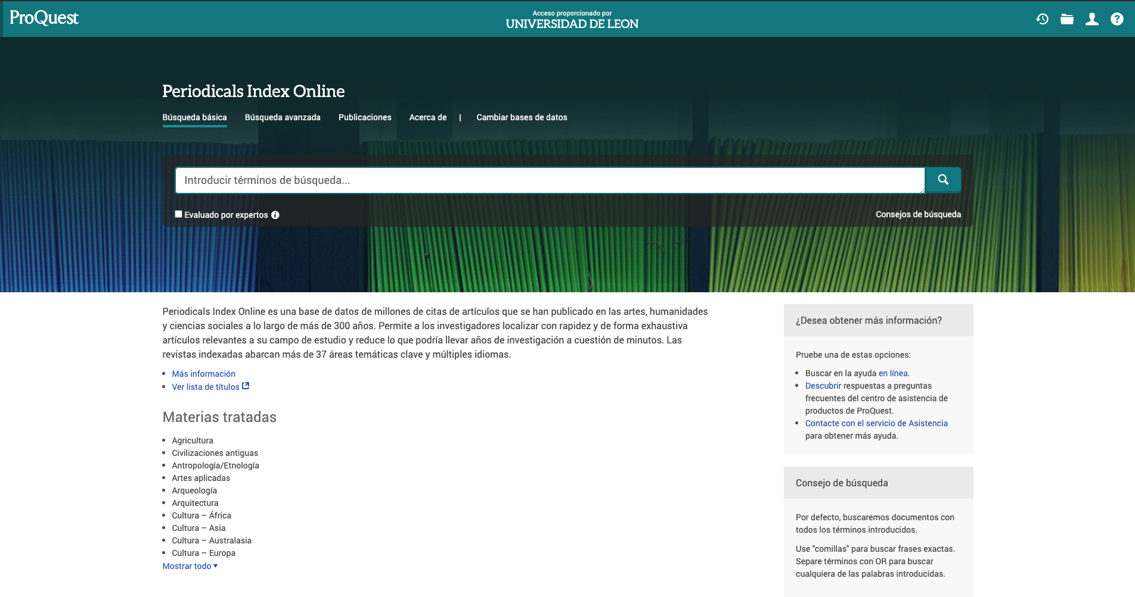
Task: Follow the Más información link
Action: coord(204,374)
